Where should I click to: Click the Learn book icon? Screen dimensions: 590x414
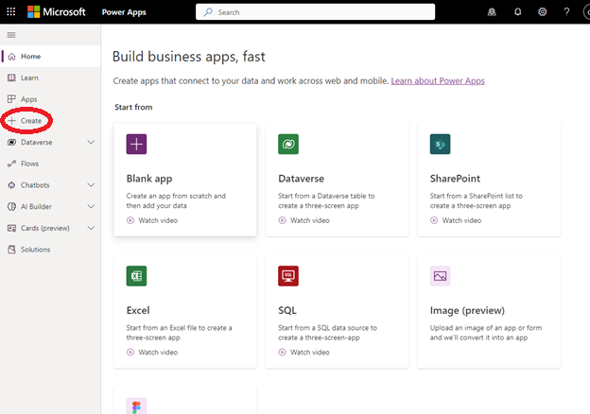[x=11, y=78]
